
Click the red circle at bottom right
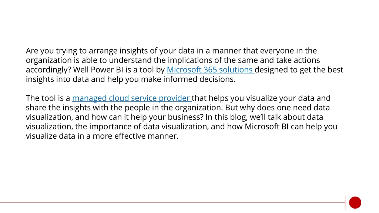(x=355, y=203)
